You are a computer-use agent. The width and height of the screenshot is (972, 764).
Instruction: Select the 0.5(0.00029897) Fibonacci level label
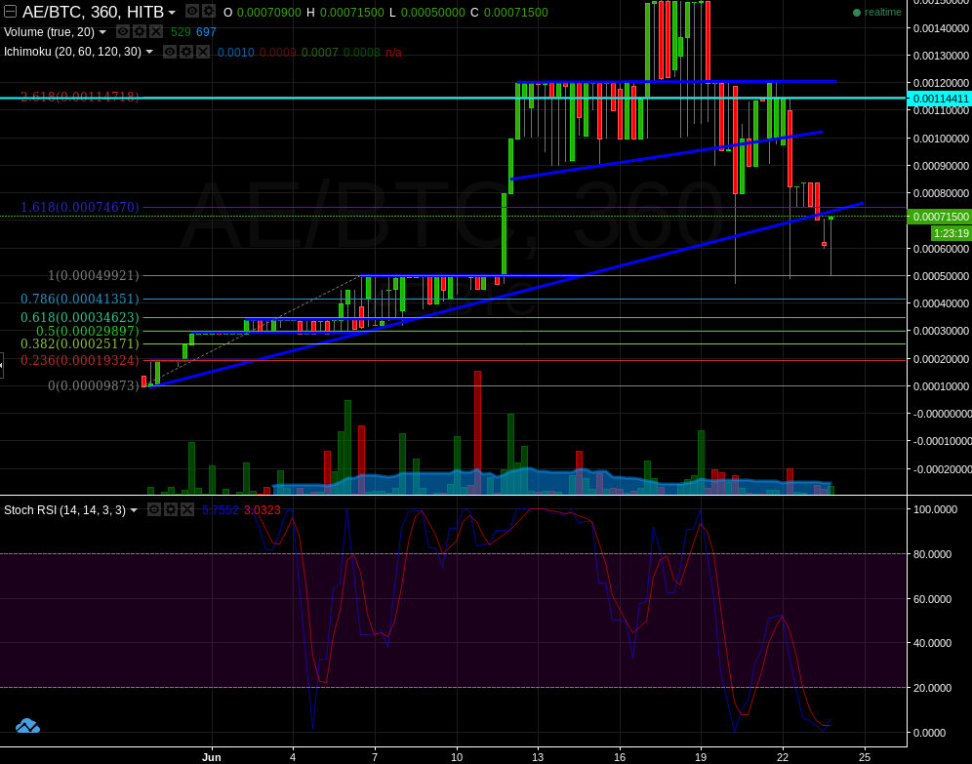pyautogui.click(x=88, y=331)
